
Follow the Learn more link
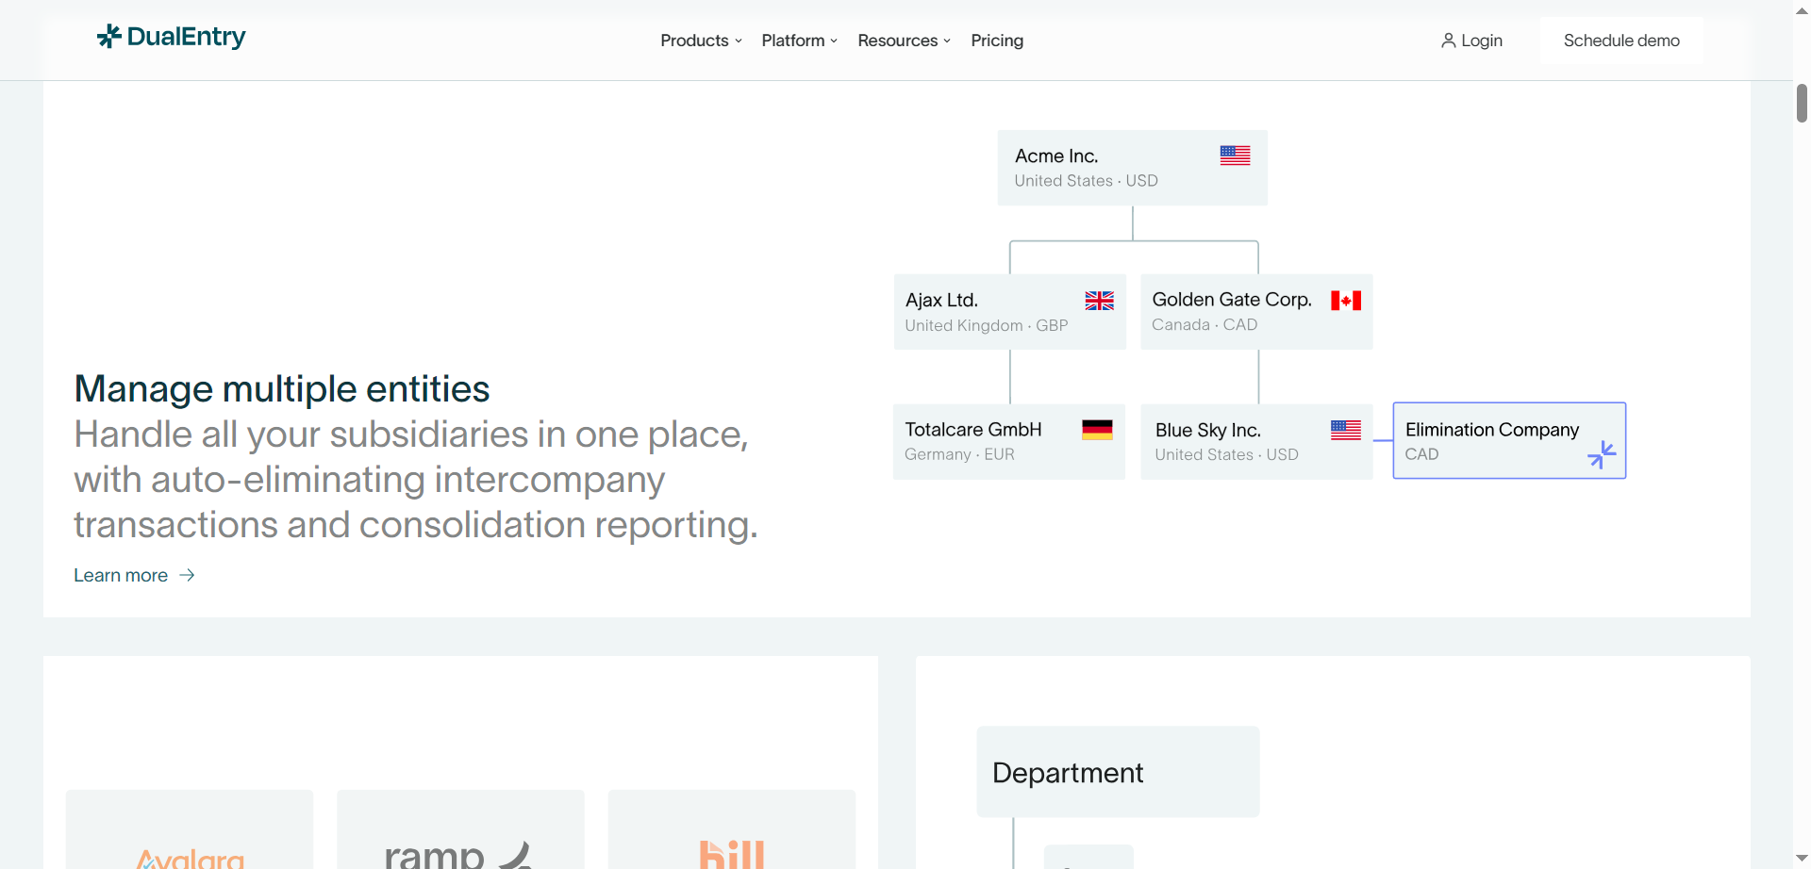[x=120, y=575]
